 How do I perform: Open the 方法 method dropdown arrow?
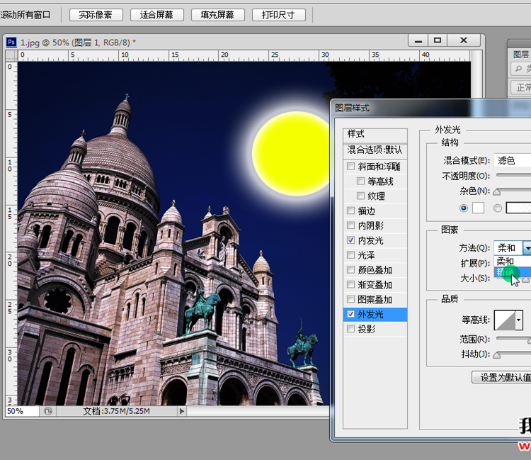527,247
